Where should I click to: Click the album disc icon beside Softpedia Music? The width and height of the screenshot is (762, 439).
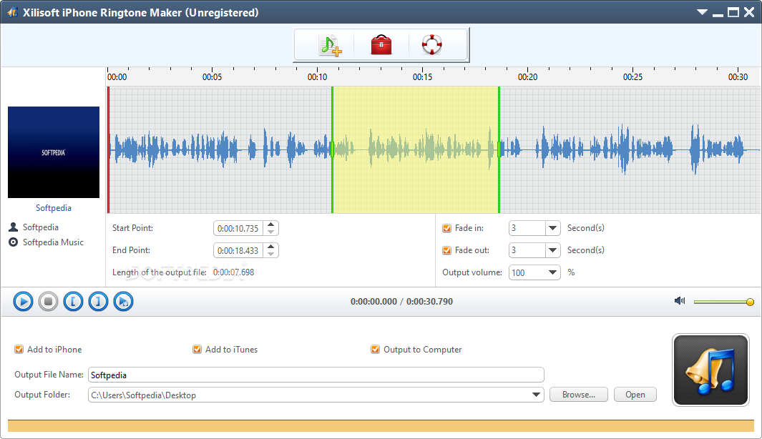pos(14,242)
